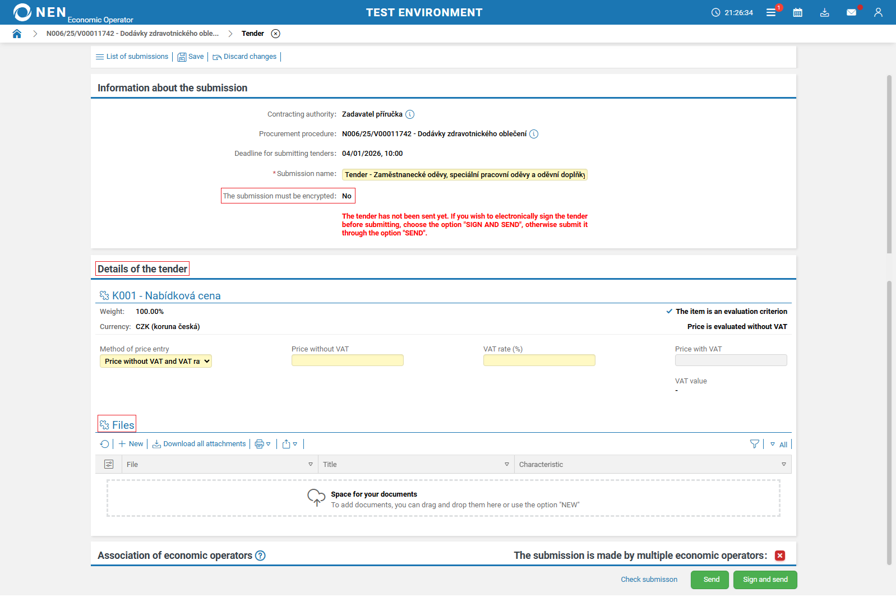This screenshot has width=896, height=597.
Task: Open the downloads icon in header
Action: (x=824, y=12)
